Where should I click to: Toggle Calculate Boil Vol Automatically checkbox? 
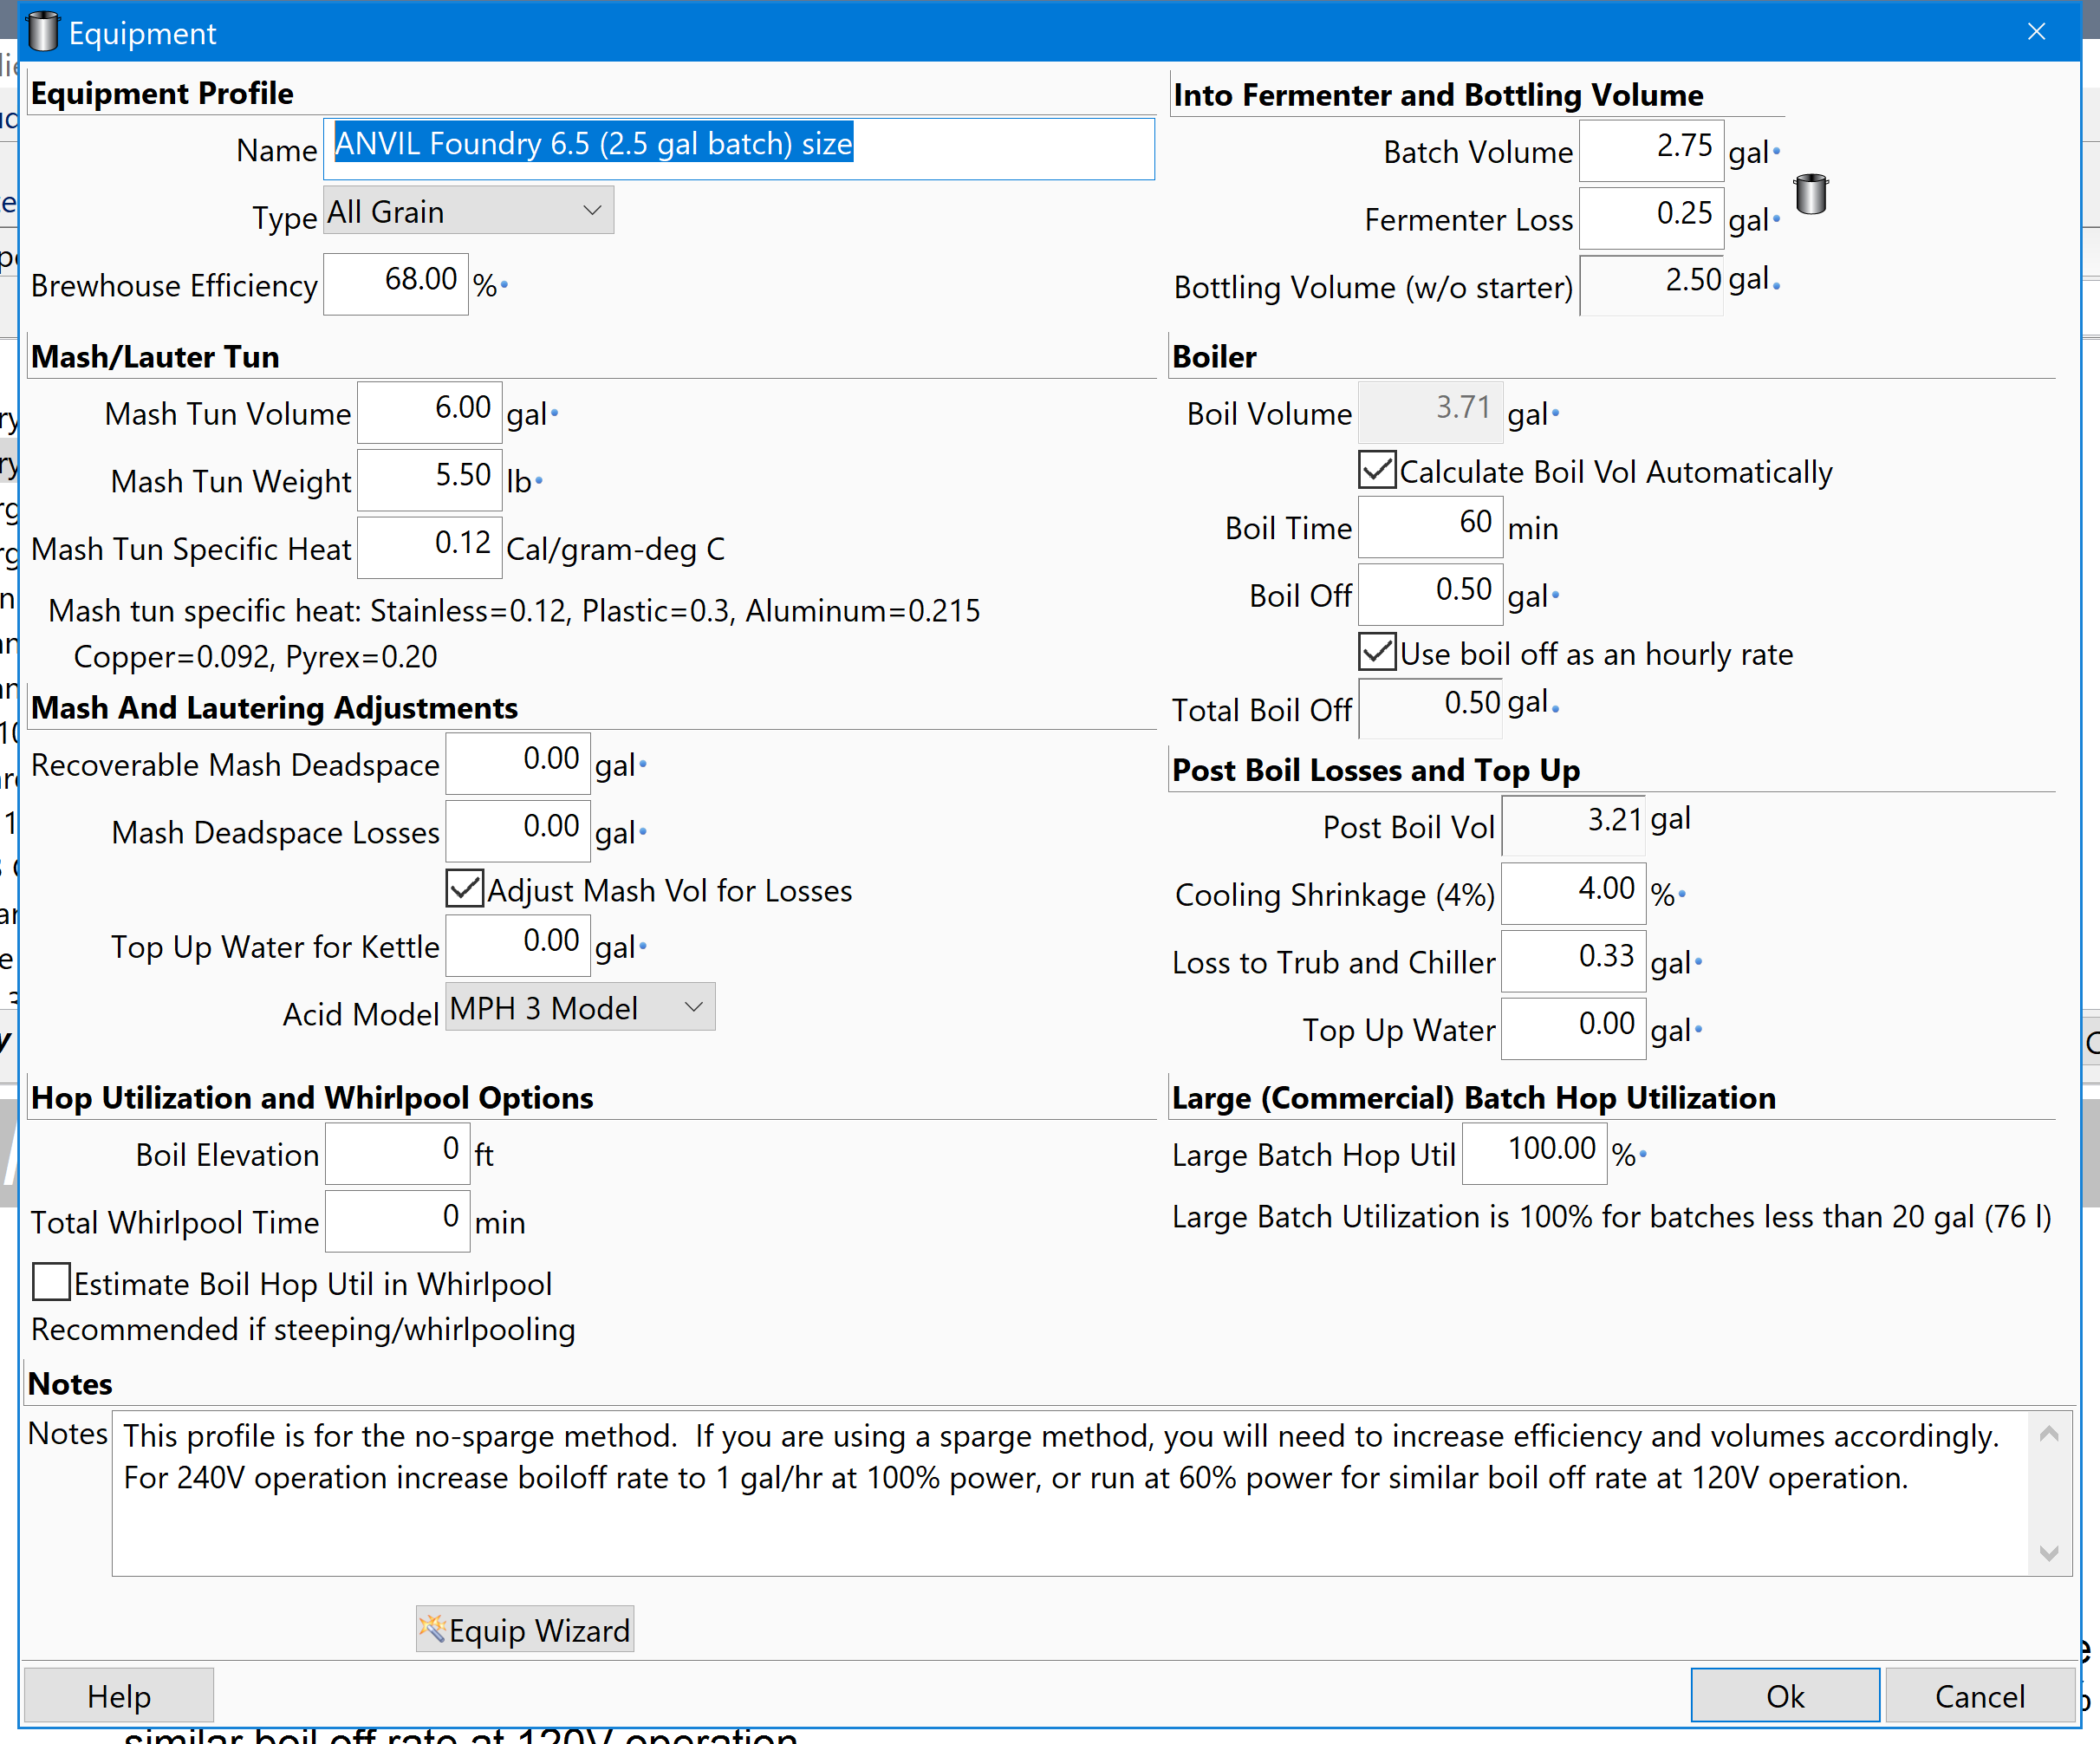tap(1377, 470)
